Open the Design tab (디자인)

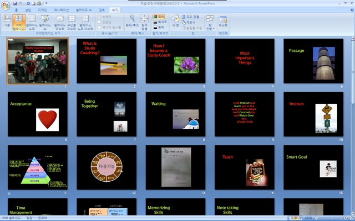point(42,10)
